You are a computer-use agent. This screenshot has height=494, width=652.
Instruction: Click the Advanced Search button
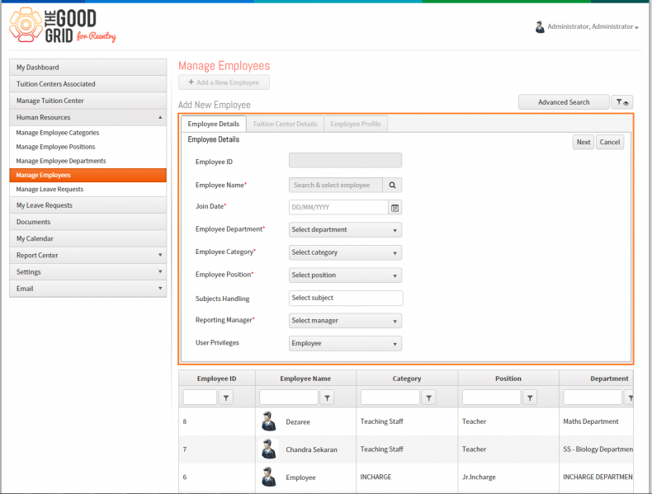click(564, 102)
